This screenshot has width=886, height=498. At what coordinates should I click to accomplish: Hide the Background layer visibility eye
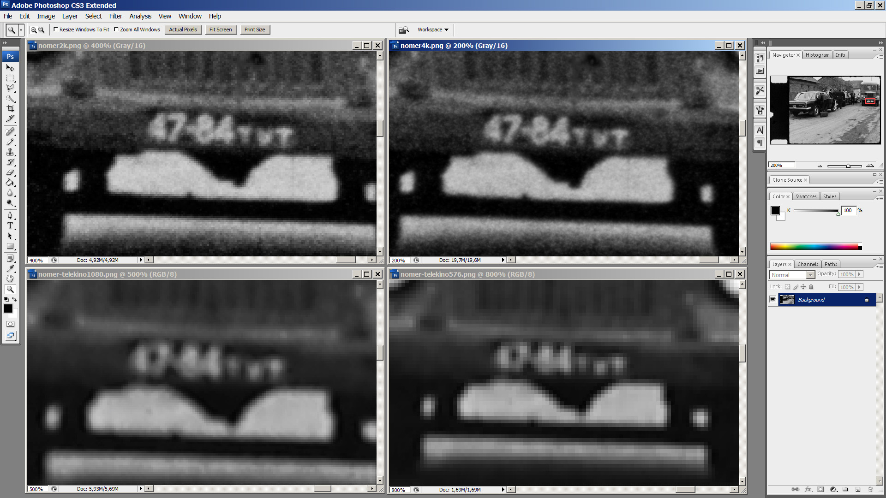coord(772,300)
